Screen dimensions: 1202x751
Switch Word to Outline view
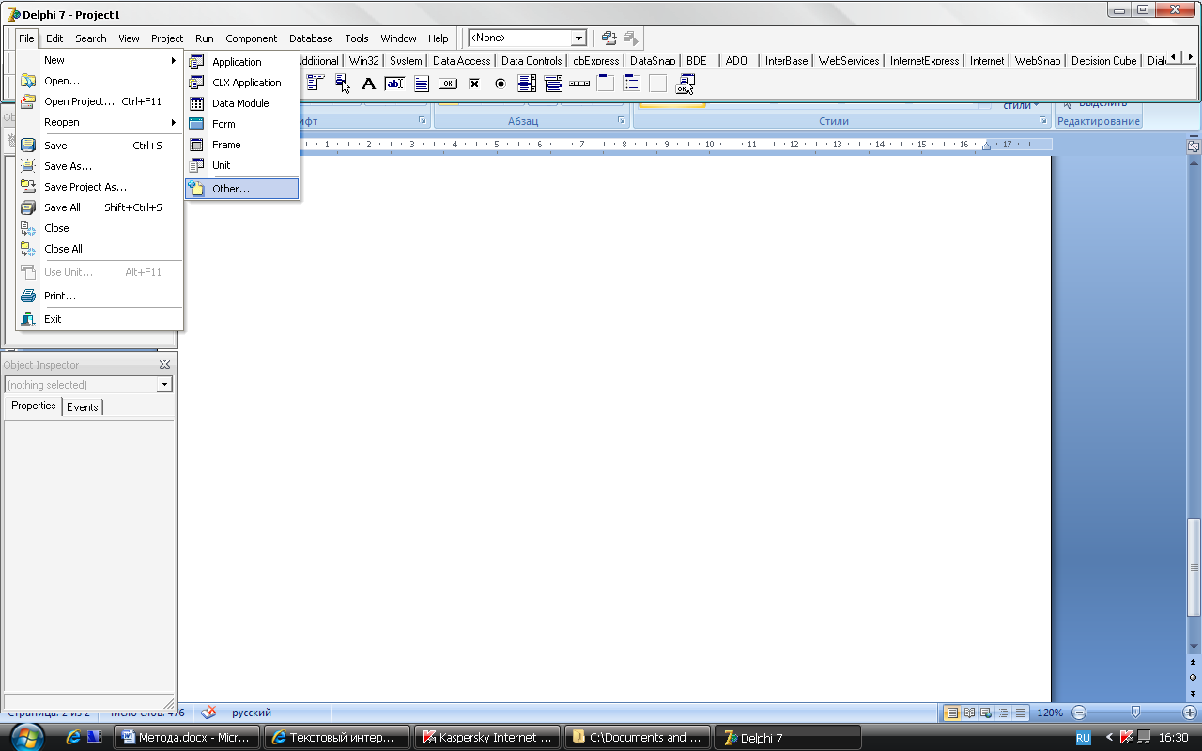(x=1003, y=713)
